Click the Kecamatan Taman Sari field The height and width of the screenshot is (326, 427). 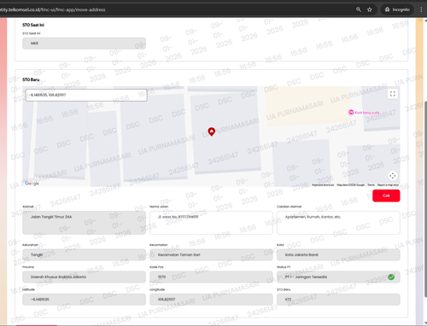pos(211,255)
